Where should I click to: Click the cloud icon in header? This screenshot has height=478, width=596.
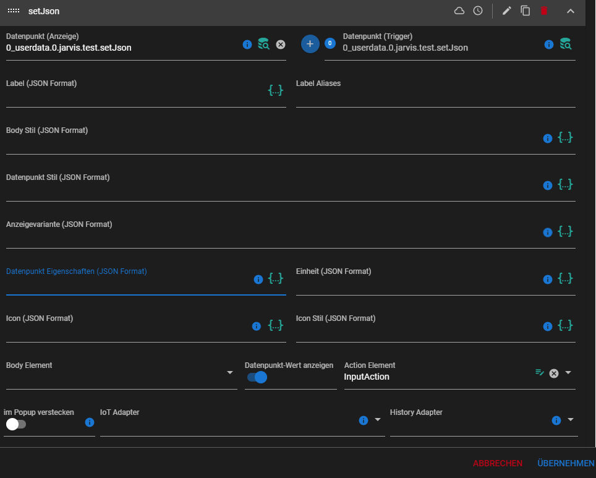click(x=459, y=11)
